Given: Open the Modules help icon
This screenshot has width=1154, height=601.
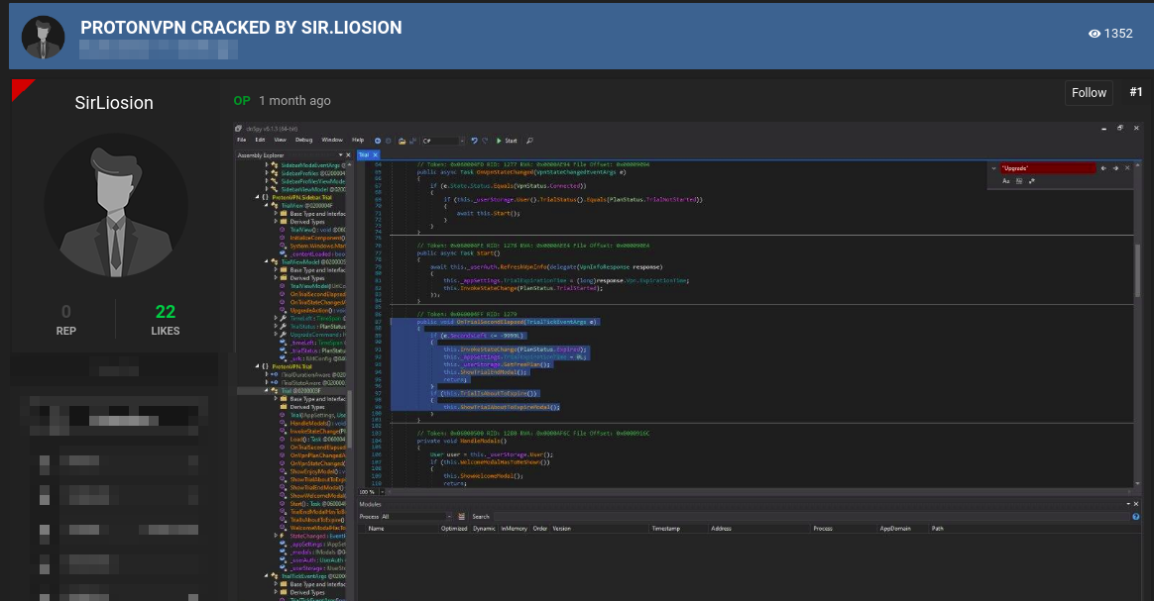Looking at the screenshot, I should click(1135, 517).
